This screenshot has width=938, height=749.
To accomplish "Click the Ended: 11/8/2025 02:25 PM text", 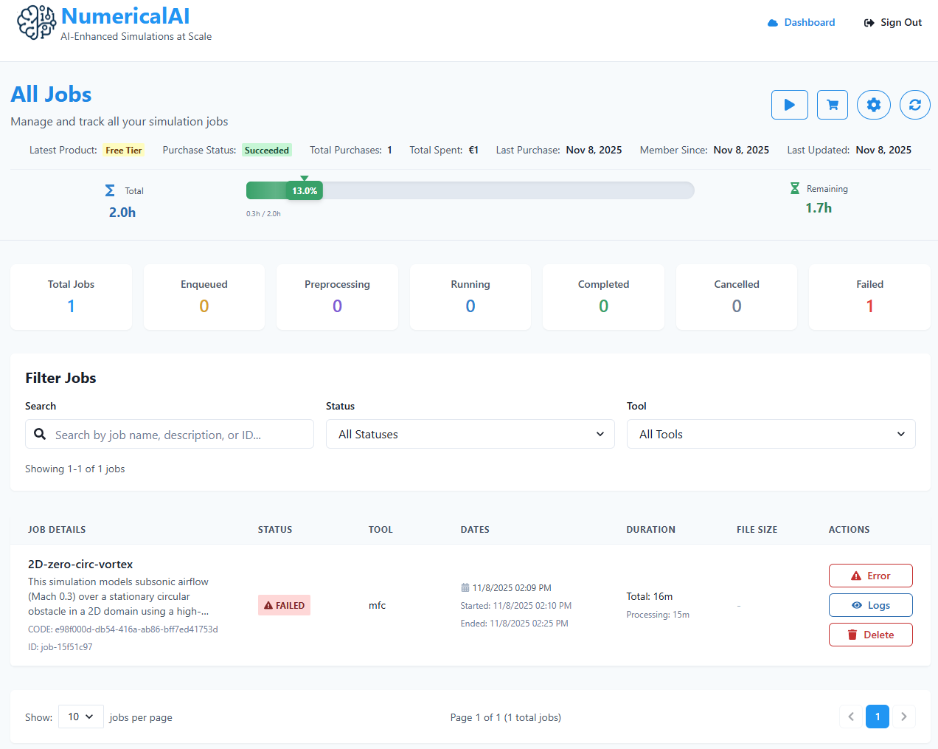I will pos(514,624).
